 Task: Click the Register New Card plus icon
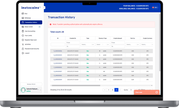23,40
